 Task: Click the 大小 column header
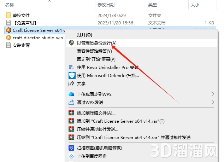(x=195, y=5)
